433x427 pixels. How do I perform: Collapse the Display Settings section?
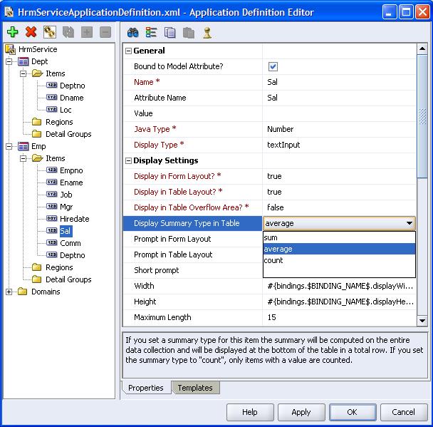click(129, 160)
